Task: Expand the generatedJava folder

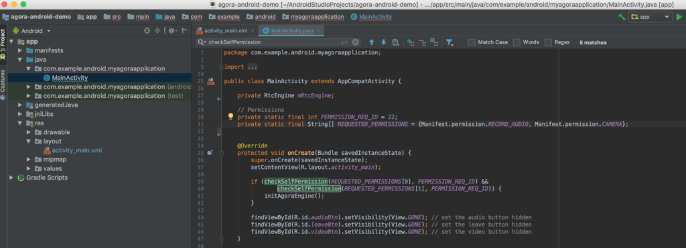Action: coord(19,105)
